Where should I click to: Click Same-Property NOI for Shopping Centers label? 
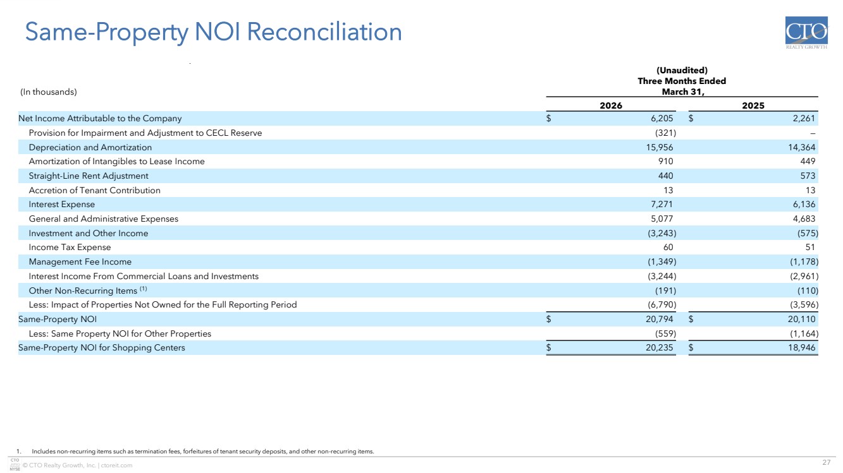point(102,348)
